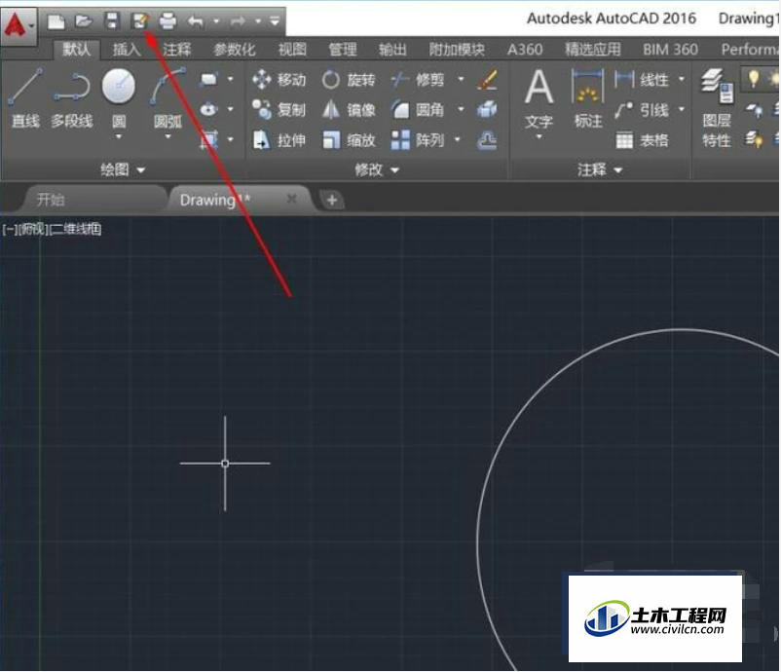Select the 视图 ribbon tab
Viewport: 781px width, 672px height.
pos(292,50)
